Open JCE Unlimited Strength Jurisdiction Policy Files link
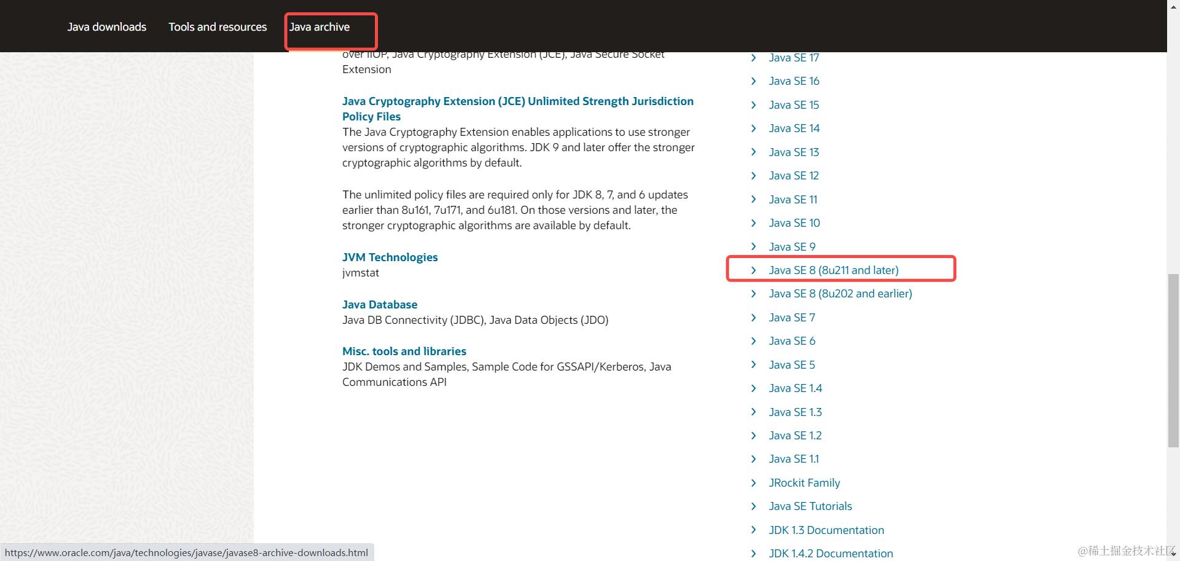The width and height of the screenshot is (1180, 561). tap(517, 109)
